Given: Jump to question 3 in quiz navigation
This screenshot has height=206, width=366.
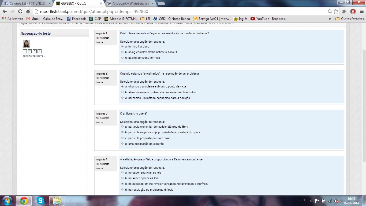Looking at the screenshot, I should pyautogui.click(x=35, y=51).
